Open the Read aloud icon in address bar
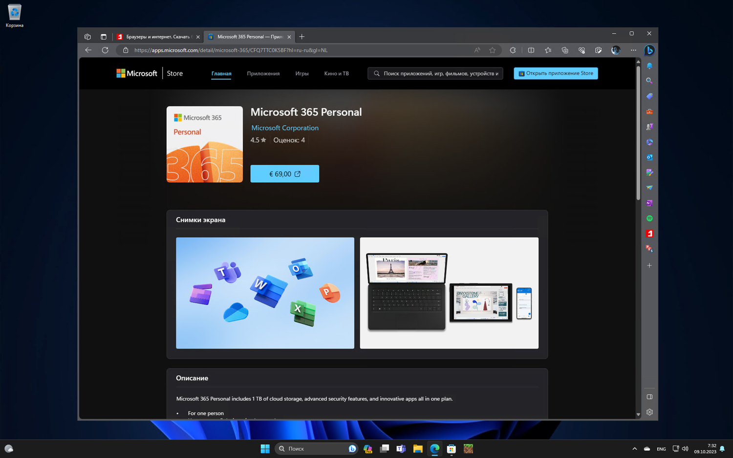The width and height of the screenshot is (733, 458). click(477, 50)
